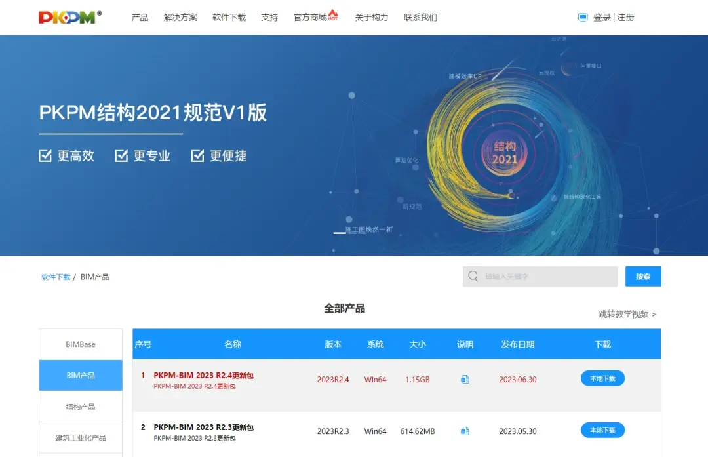The width and height of the screenshot is (708, 457).
Task: Click the 2023.06.30 date cell
Action: [518, 380]
